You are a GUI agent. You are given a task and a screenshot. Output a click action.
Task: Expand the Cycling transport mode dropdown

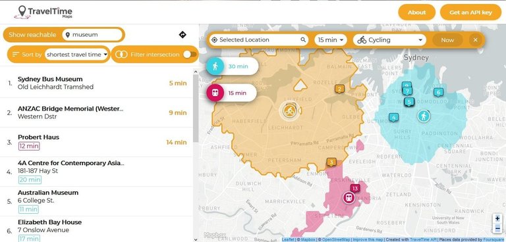coord(390,40)
